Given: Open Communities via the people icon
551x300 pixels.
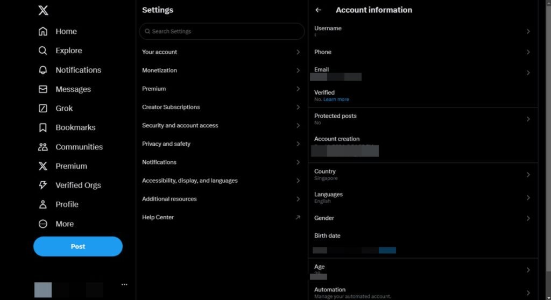Looking at the screenshot, I should pos(43,147).
